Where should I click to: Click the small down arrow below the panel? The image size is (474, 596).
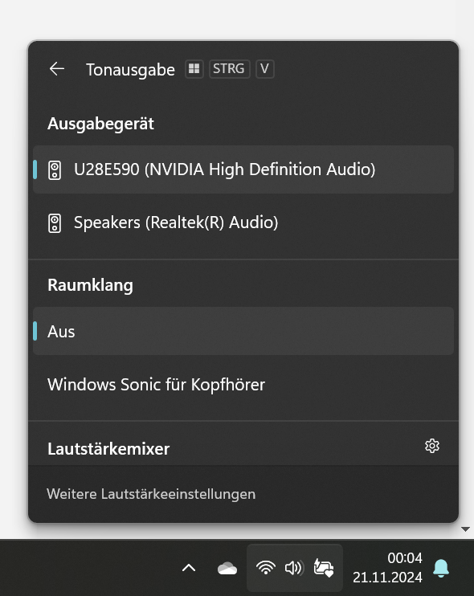[466, 529]
